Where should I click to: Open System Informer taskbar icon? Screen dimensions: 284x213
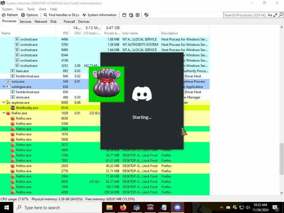coord(136,207)
